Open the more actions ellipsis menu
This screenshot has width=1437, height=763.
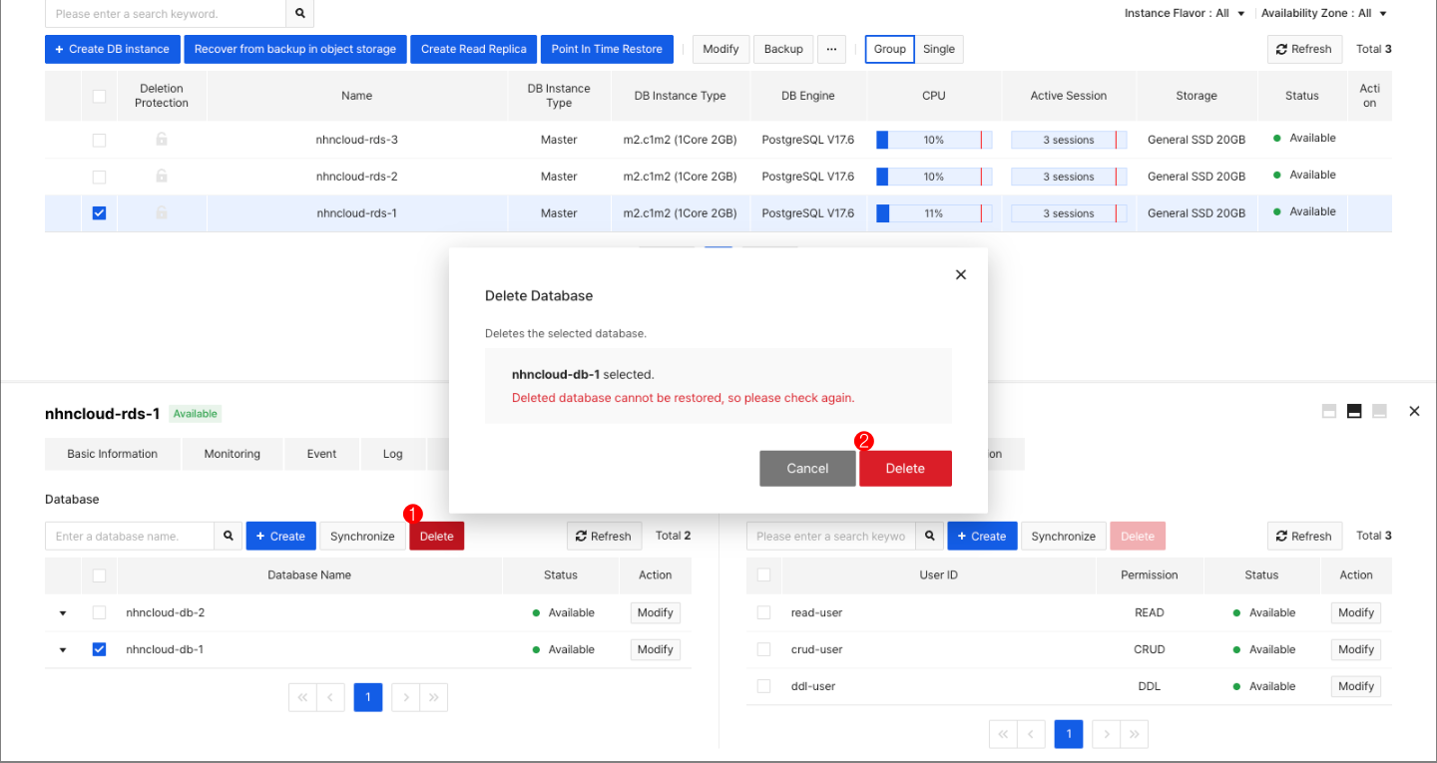(831, 48)
